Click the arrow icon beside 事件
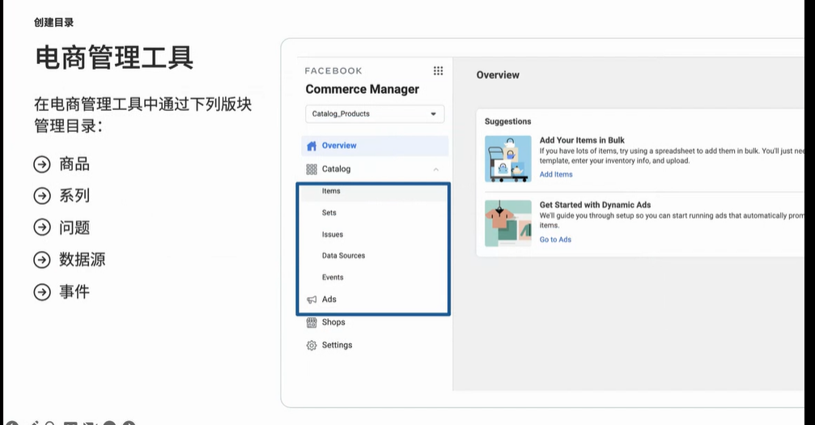This screenshot has height=425, width=815. click(42, 291)
